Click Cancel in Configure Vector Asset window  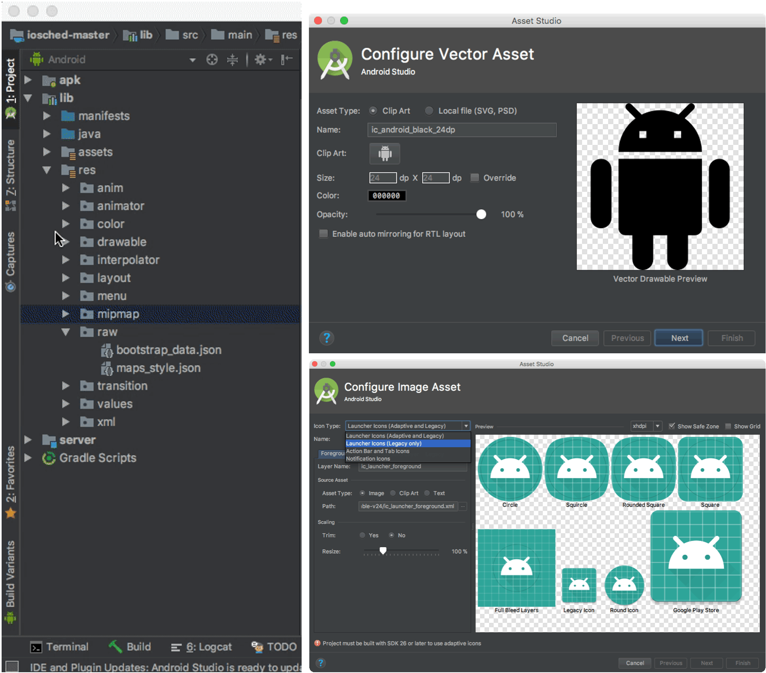tap(575, 338)
